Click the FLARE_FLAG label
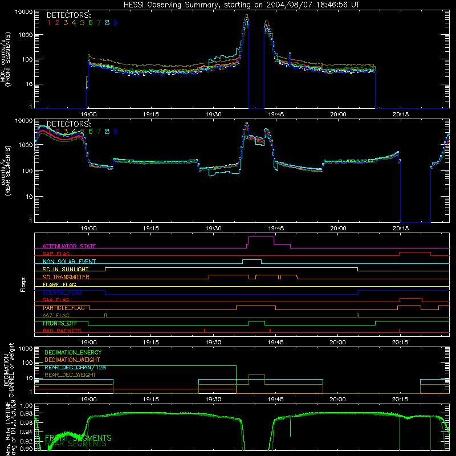456x456 pixels. (x=59, y=284)
